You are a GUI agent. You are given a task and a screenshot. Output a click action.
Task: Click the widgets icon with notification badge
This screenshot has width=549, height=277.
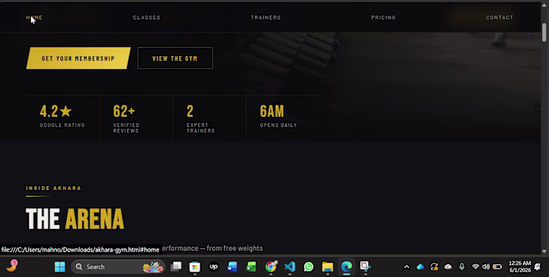tap(12, 266)
